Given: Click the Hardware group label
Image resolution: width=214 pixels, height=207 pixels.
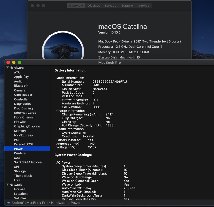Looking at the screenshot, I should click(x=17, y=68).
